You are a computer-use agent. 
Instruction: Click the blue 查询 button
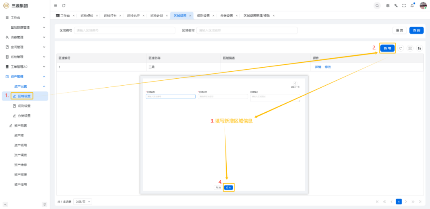416,30
